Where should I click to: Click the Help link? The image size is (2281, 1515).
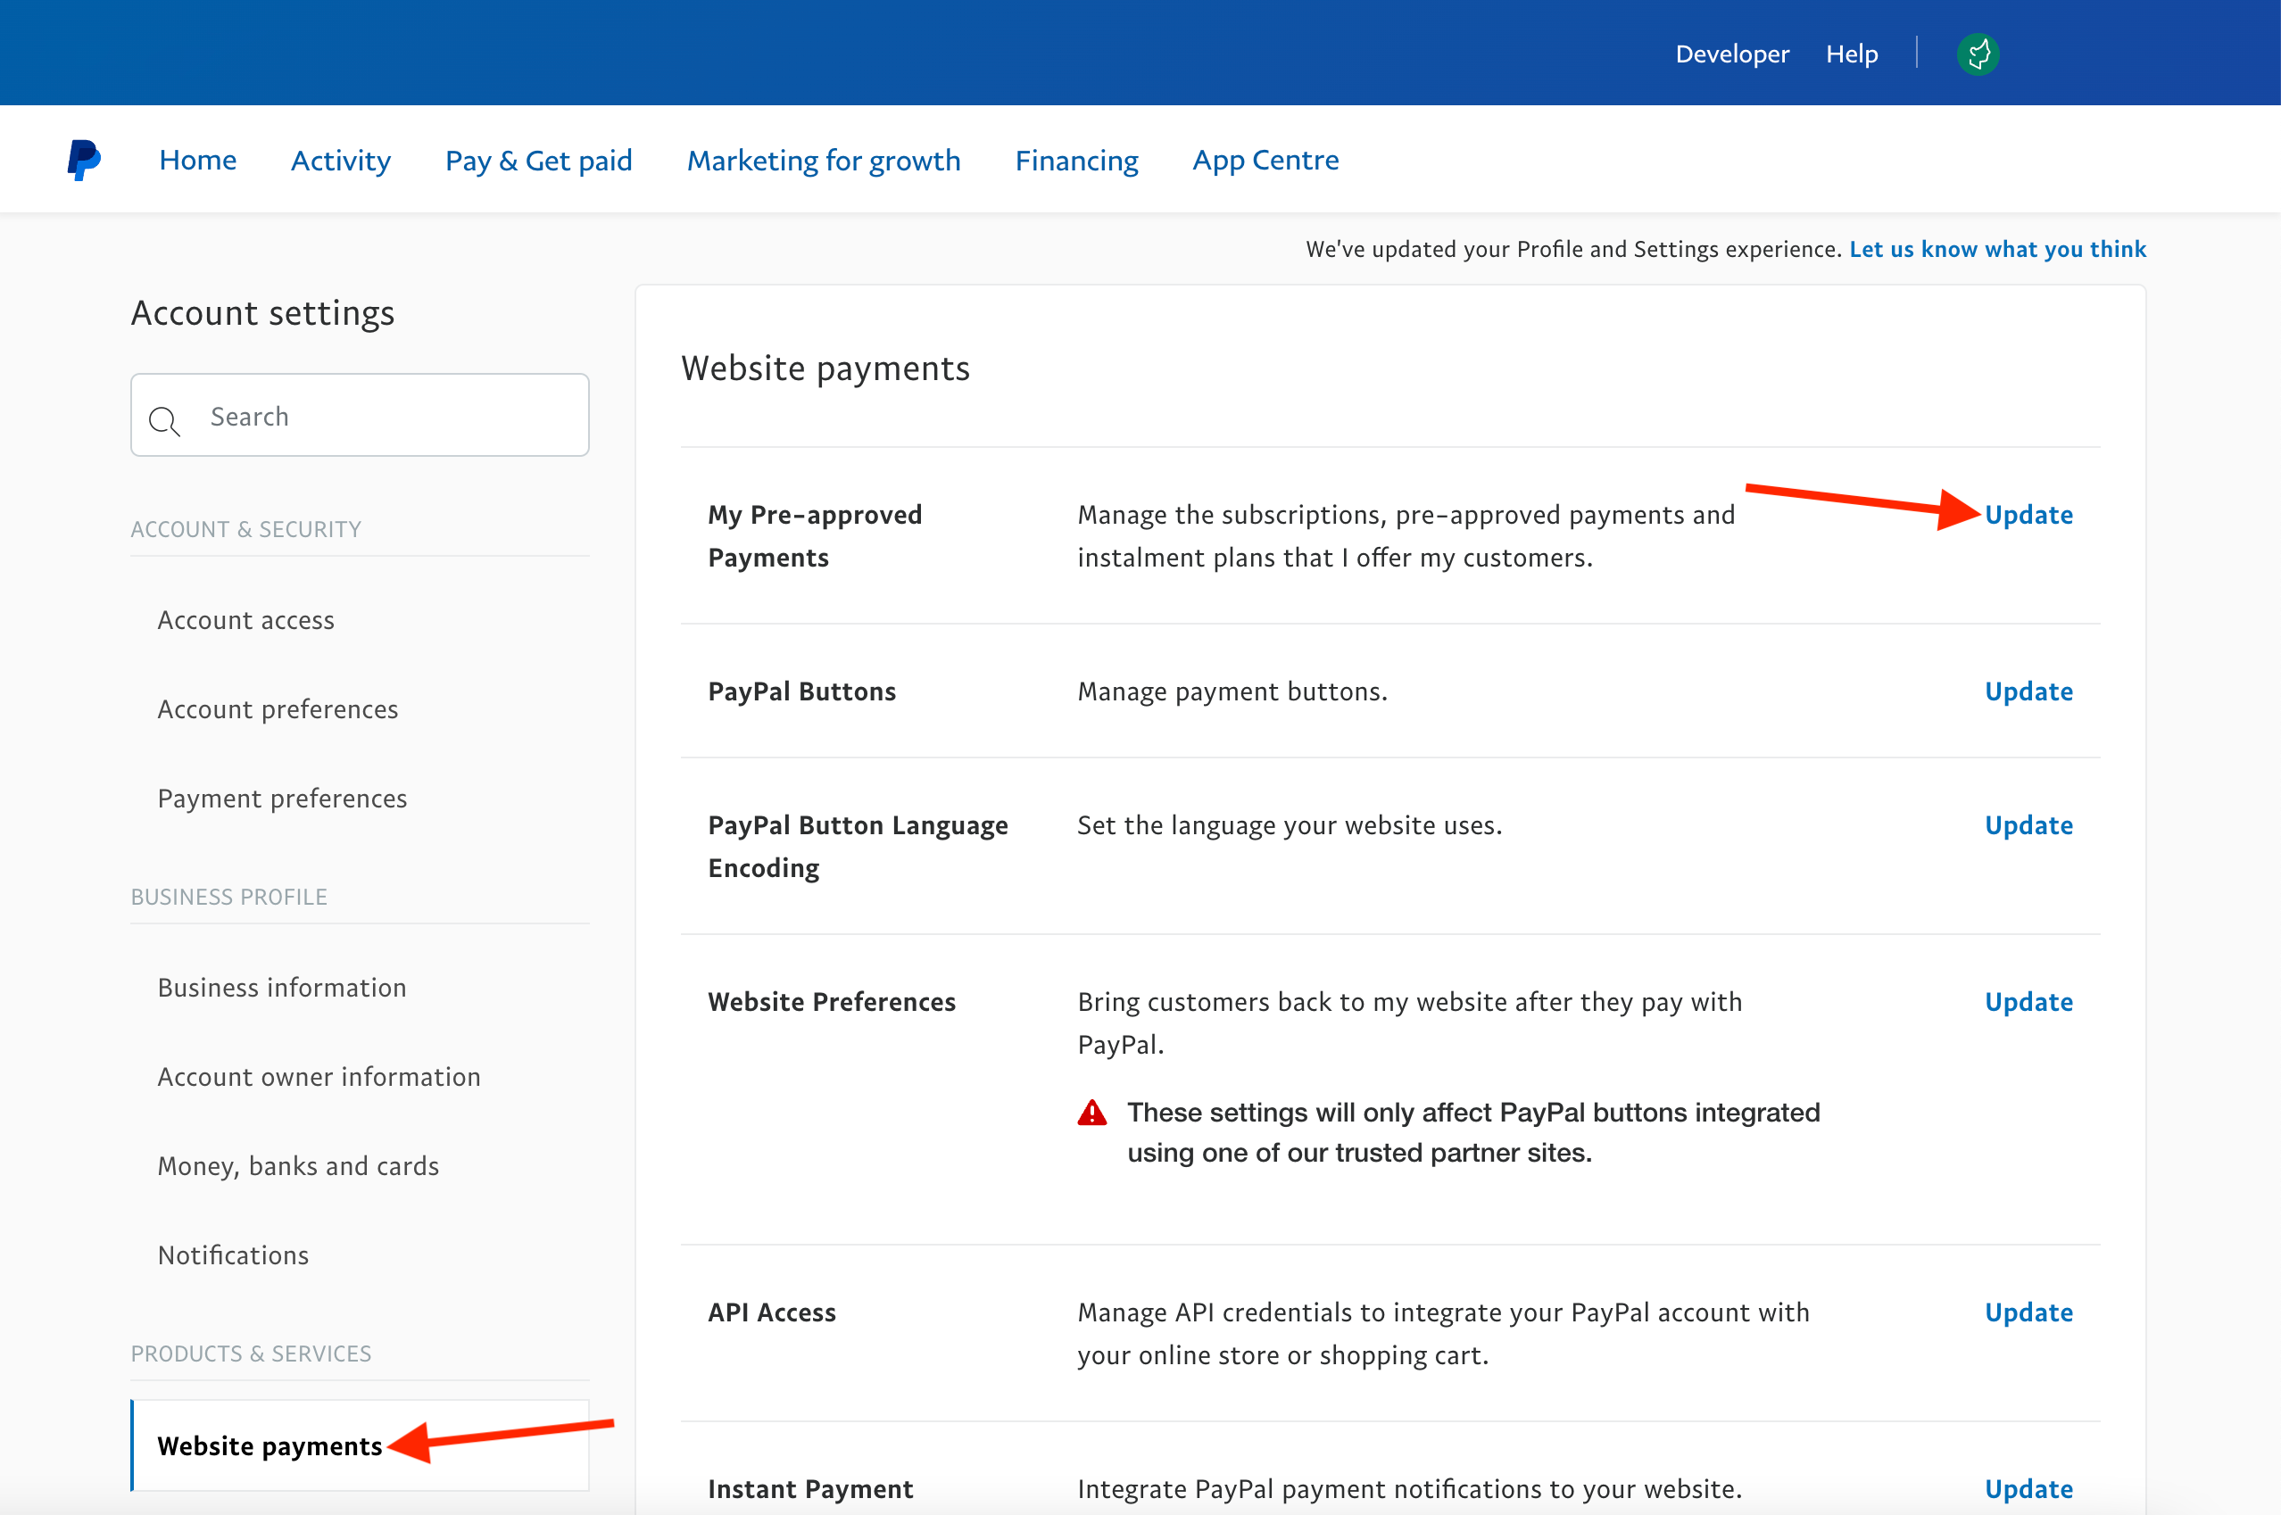click(1852, 54)
